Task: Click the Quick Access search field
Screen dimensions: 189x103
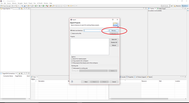Action: tap(165, 6)
